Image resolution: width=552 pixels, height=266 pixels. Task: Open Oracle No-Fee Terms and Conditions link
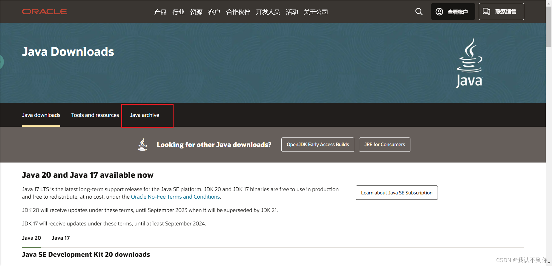(x=175, y=197)
